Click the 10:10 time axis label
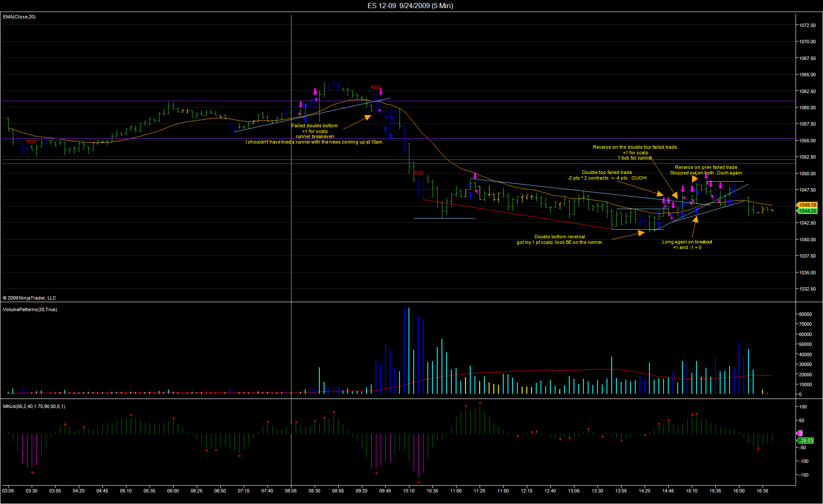Viewport: 823px width, 504px height. pos(408,491)
